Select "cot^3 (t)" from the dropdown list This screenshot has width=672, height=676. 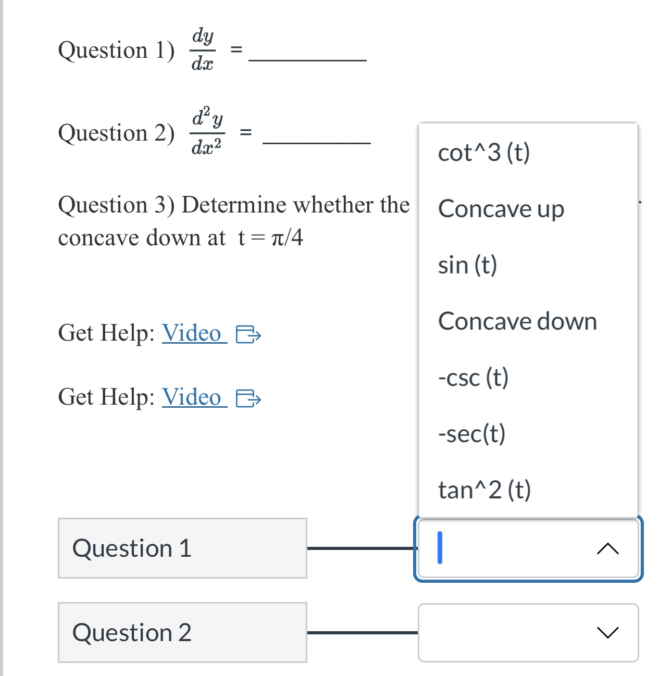pyautogui.click(x=484, y=154)
